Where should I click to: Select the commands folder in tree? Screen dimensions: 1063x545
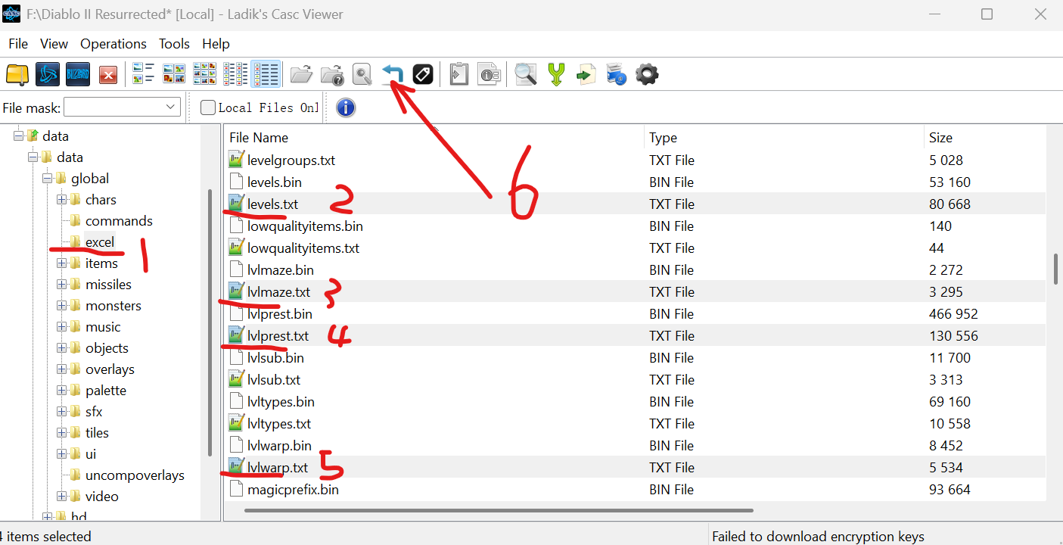[x=119, y=221]
